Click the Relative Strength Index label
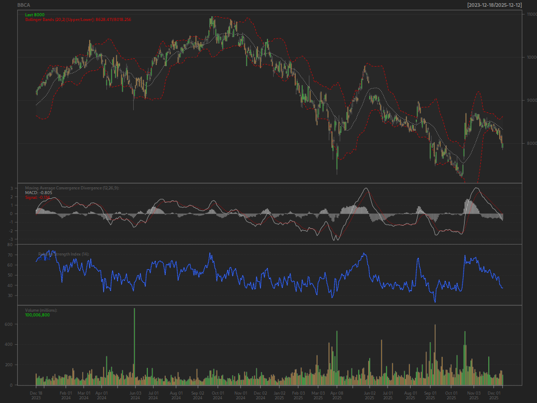The width and height of the screenshot is (537, 403). tap(63, 254)
